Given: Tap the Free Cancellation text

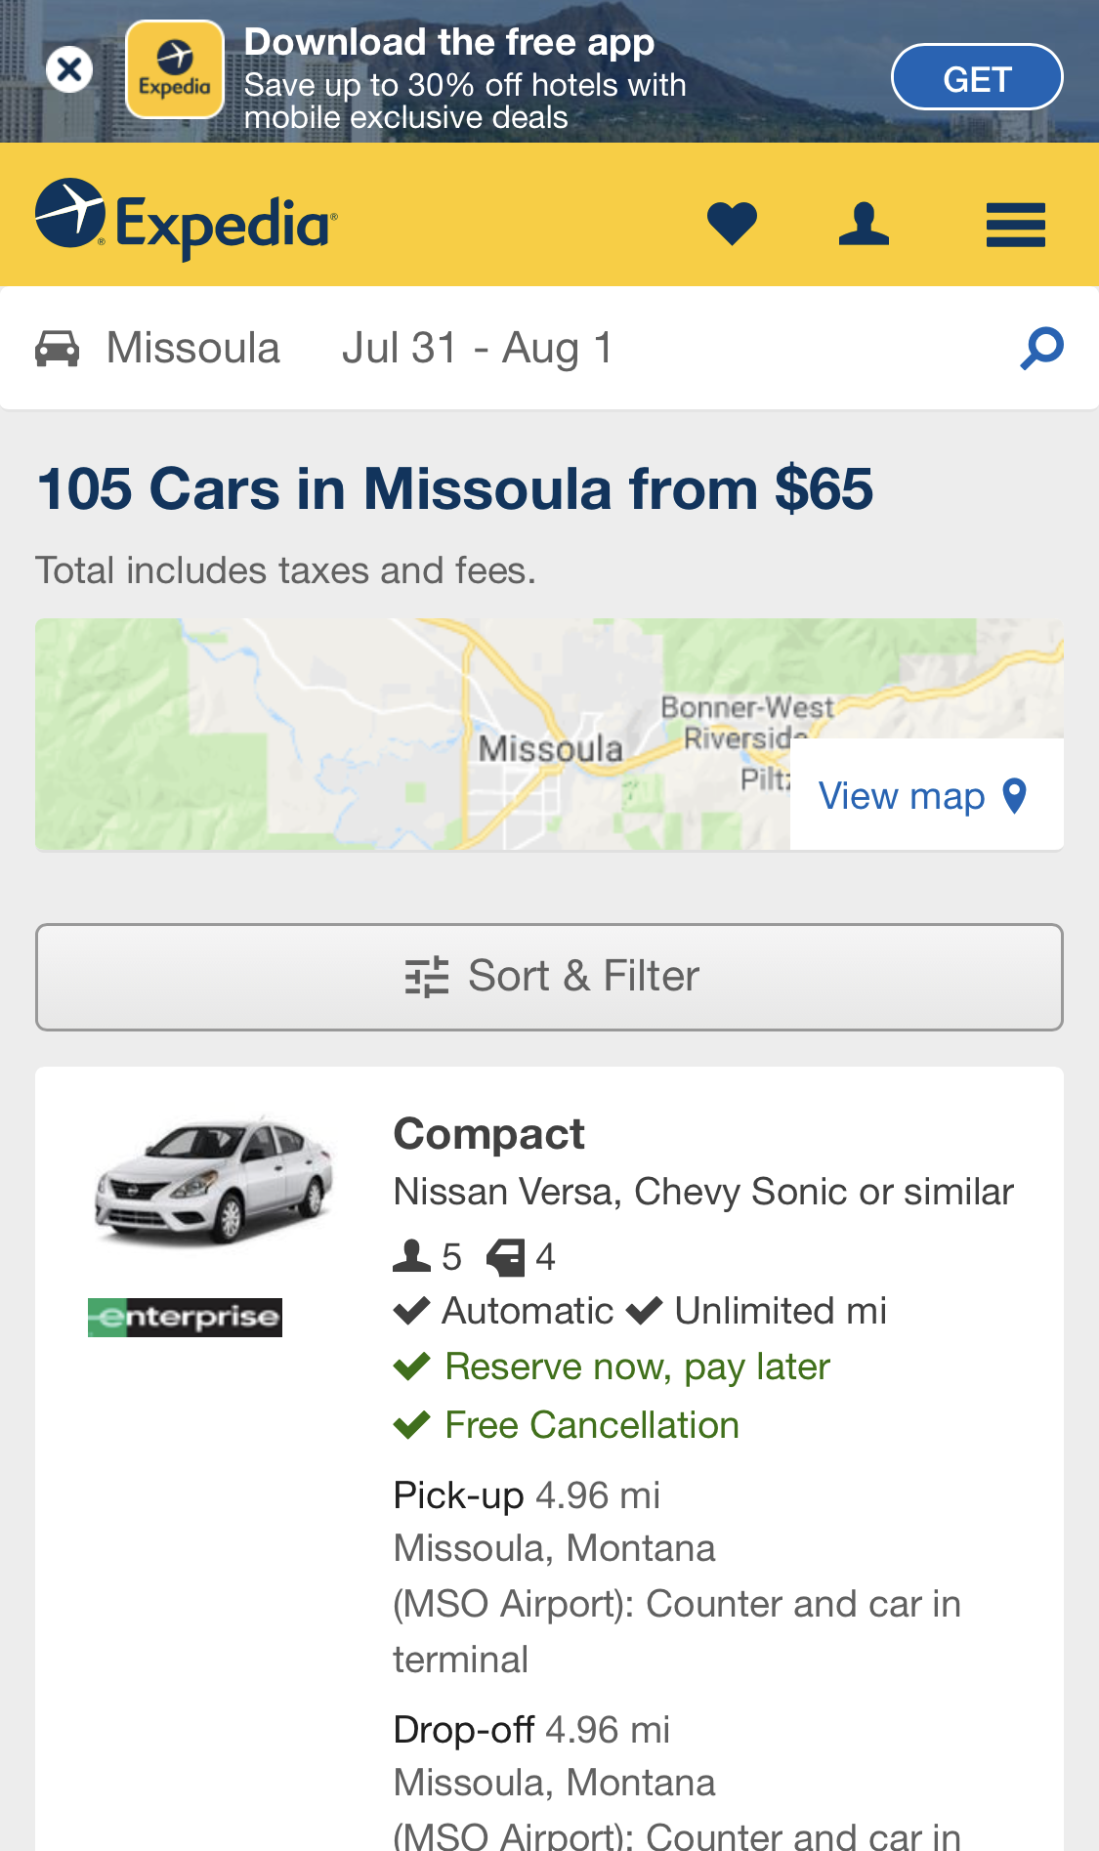Looking at the screenshot, I should pos(592,1425).
